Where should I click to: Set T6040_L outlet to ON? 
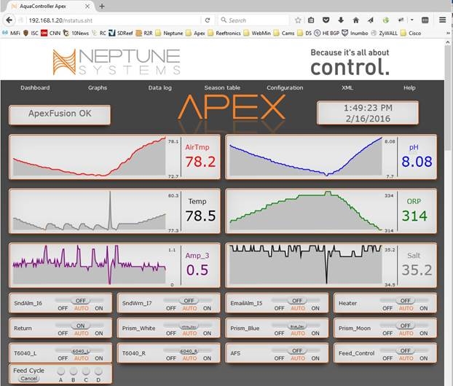click(x=99, y=358)
